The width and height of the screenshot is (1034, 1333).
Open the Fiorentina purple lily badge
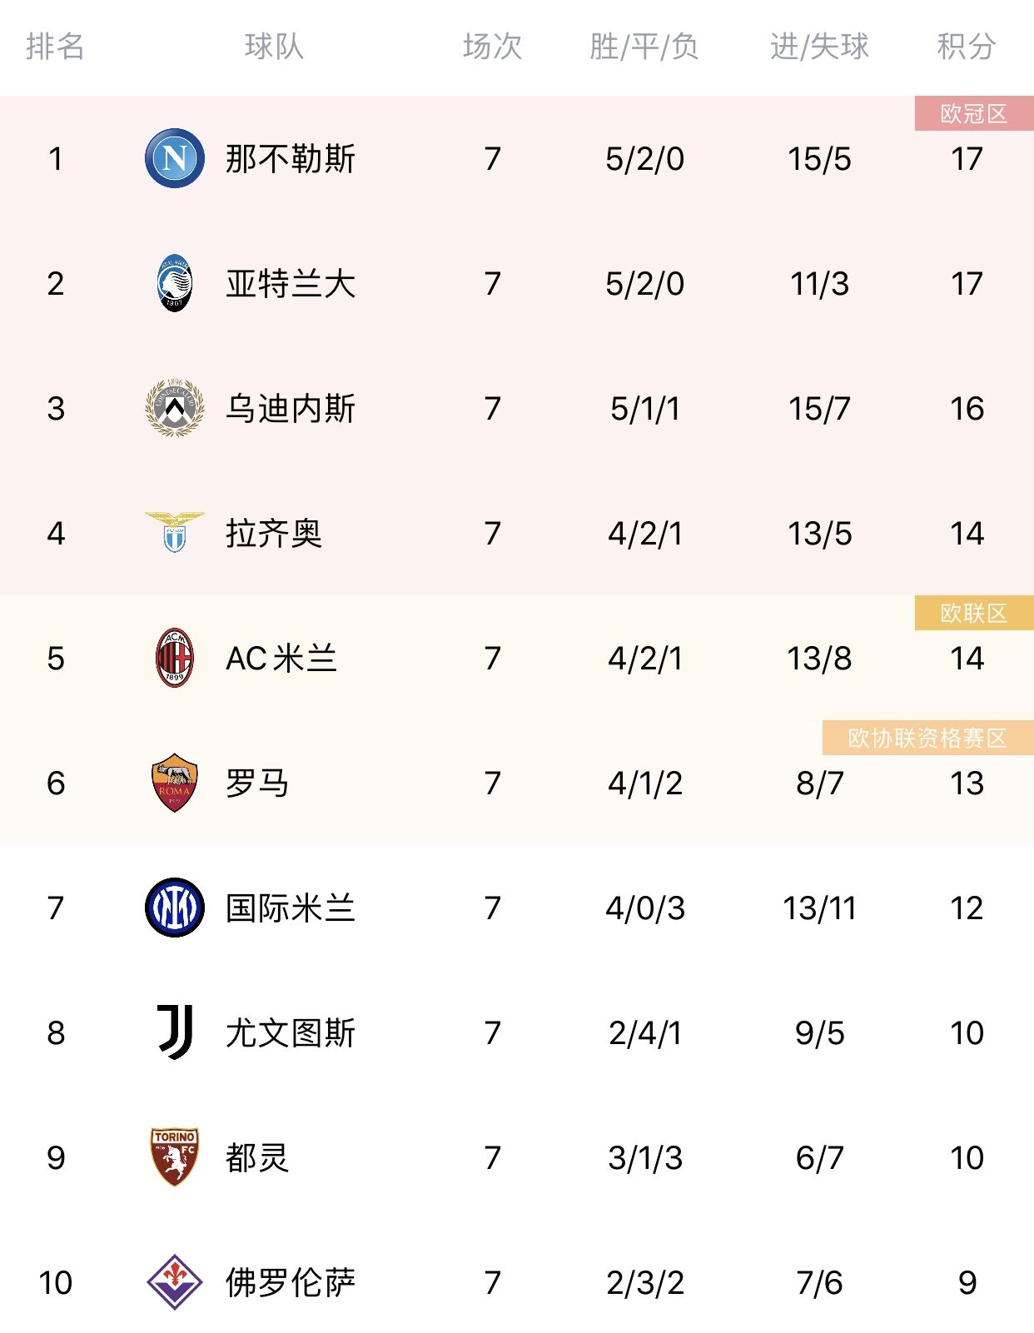click(175, 1282)
